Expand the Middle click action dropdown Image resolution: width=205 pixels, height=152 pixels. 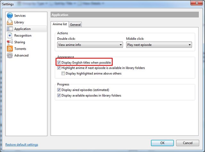click(x=159, y=45)
